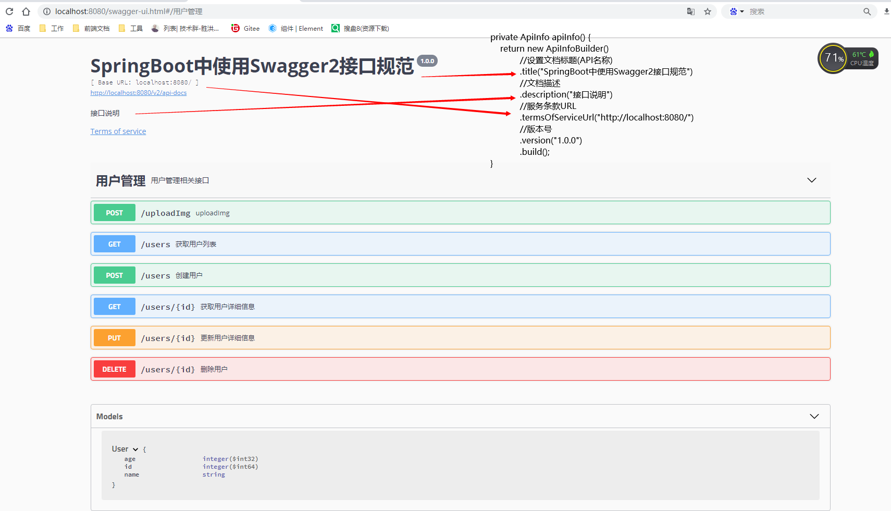The height and width of the screenshot is (511, 891).
Task: Expand PUT /users/{id} 更新用户详细信息 operation
Action: [461, 338]
